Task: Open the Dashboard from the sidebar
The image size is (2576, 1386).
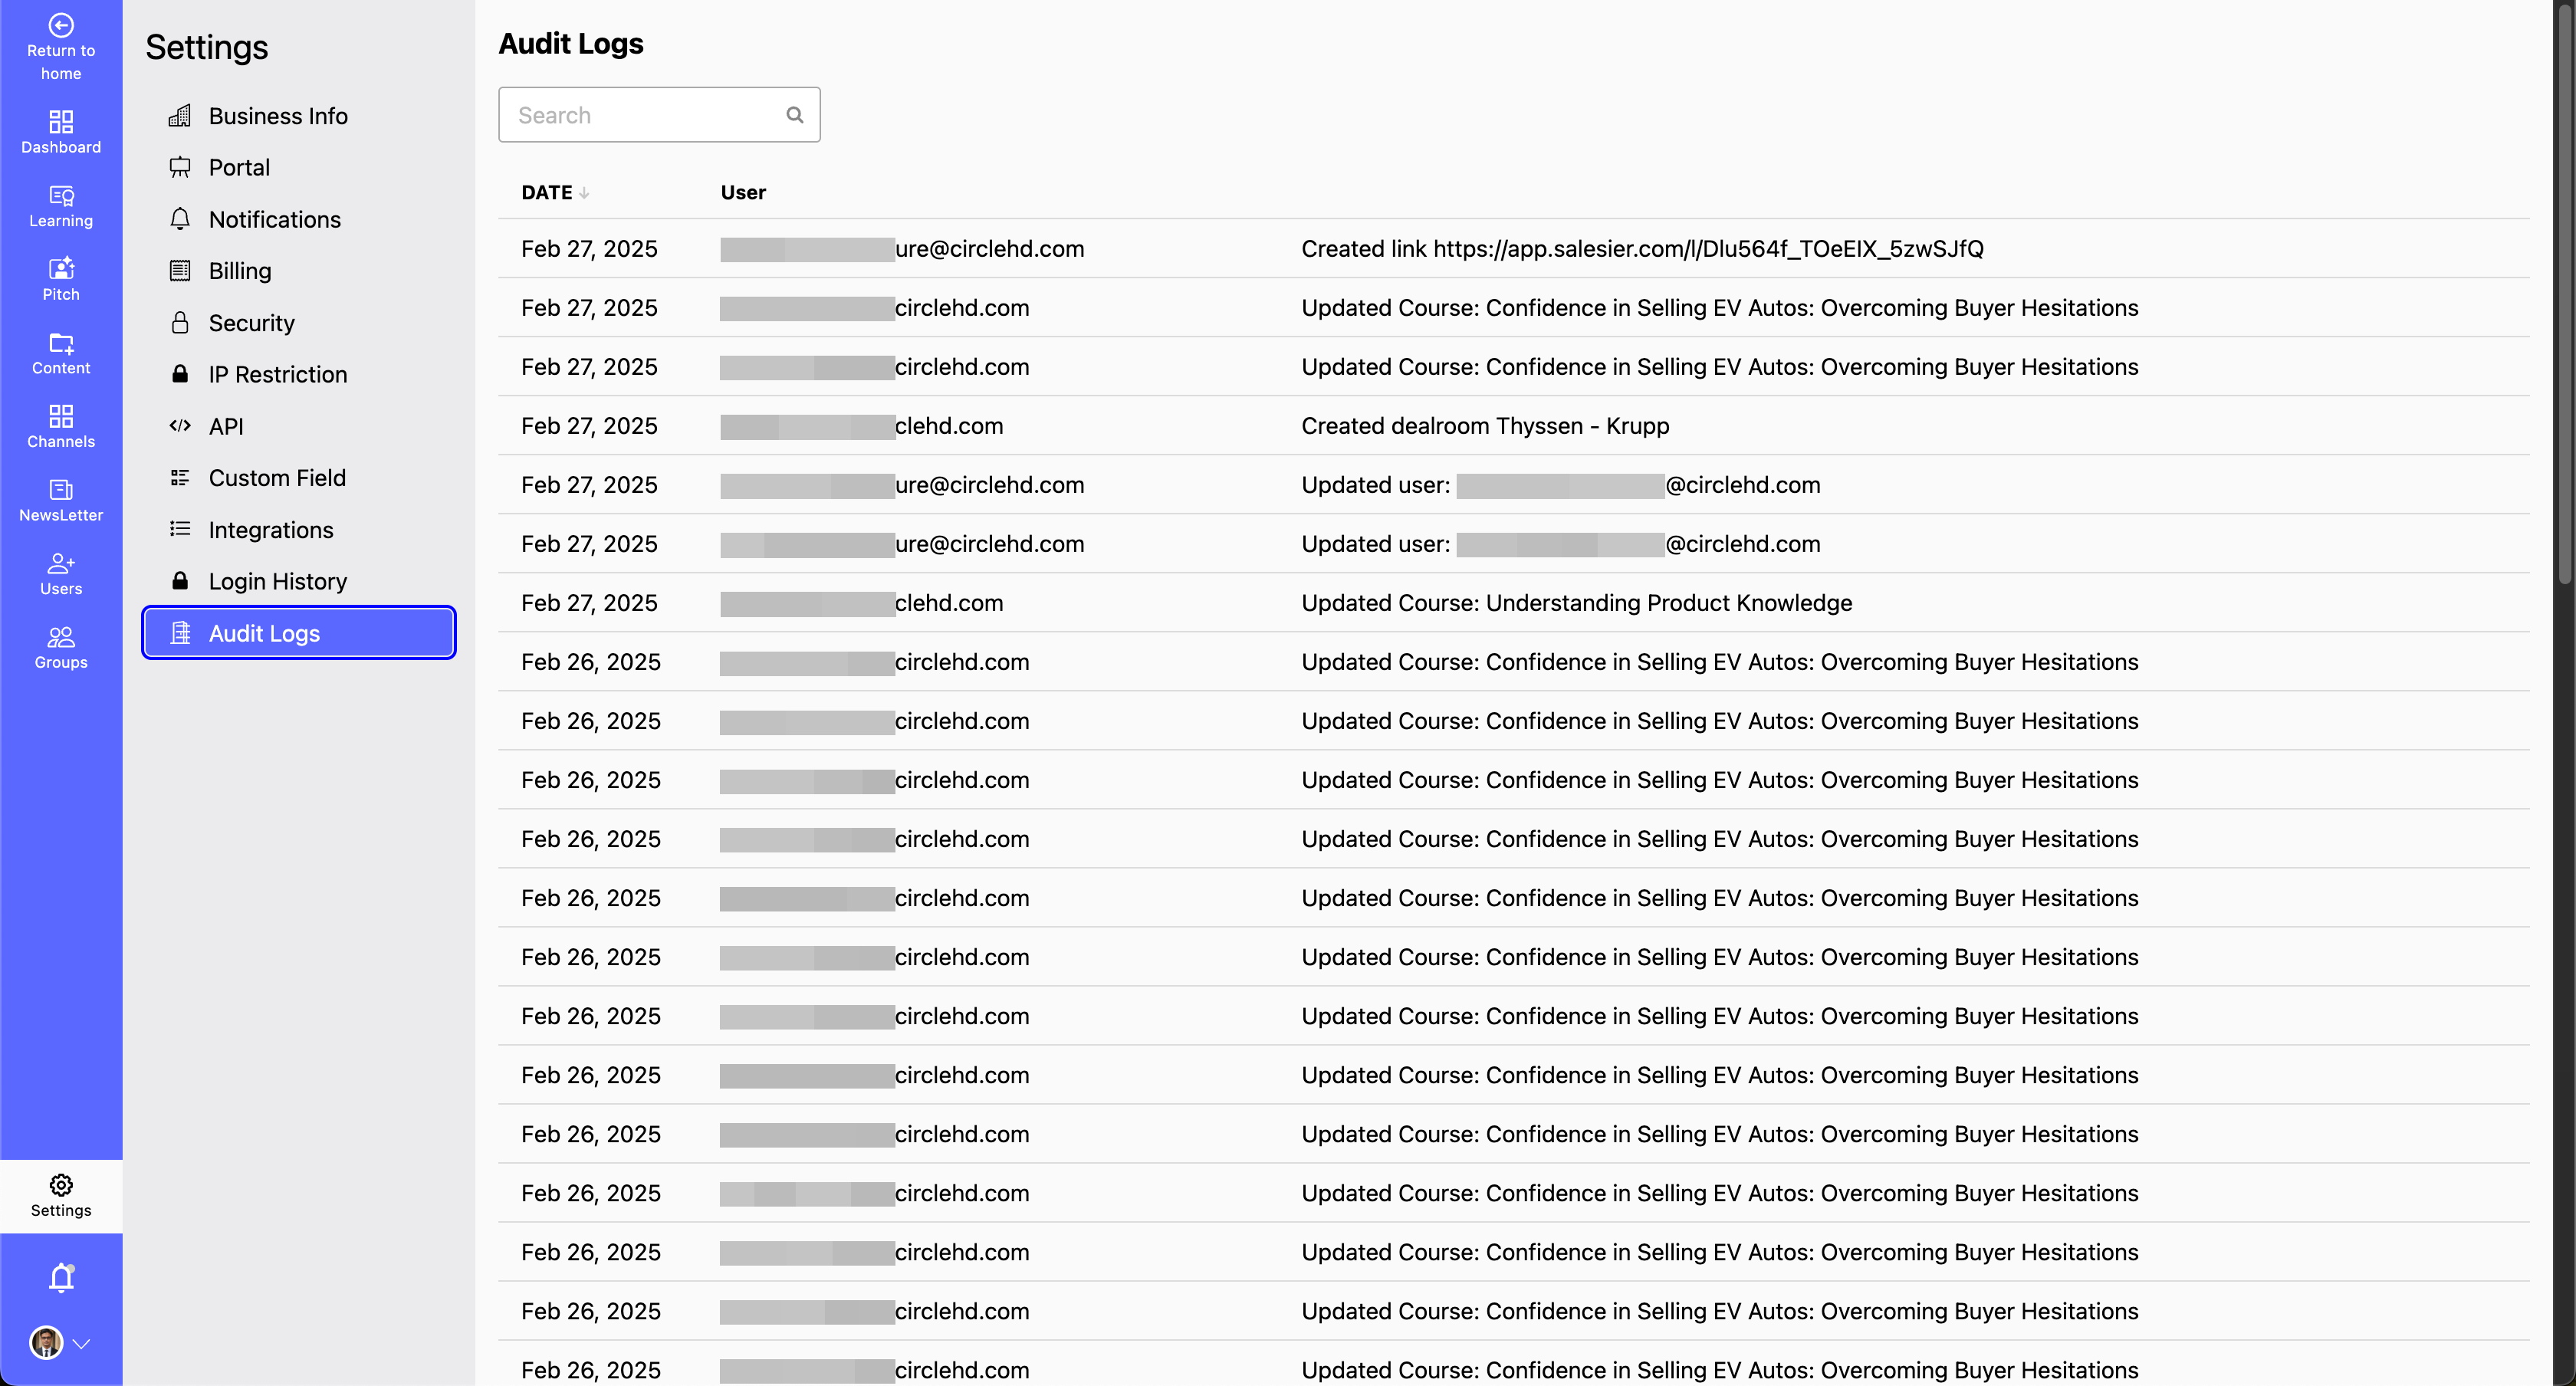Action: tap(60, 131)
